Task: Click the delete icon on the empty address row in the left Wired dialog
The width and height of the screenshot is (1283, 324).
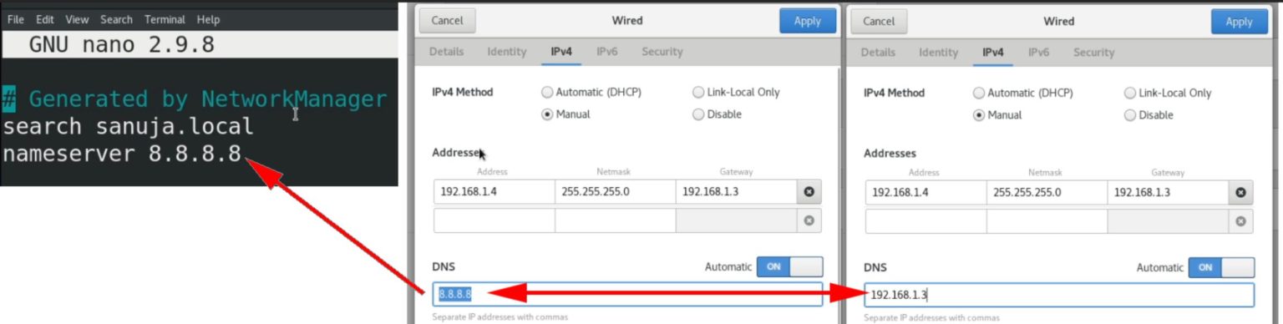Action: pos(809,220)
